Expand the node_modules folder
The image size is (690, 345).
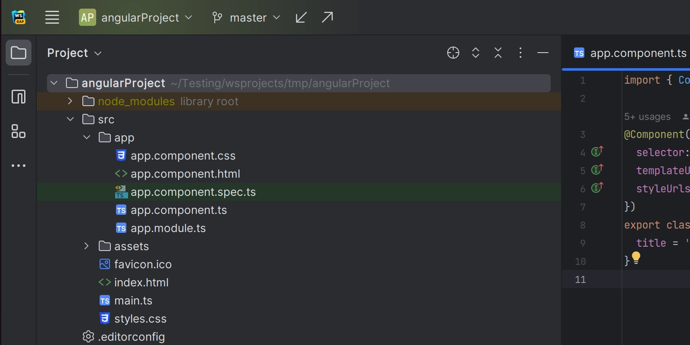coord(70,101)
